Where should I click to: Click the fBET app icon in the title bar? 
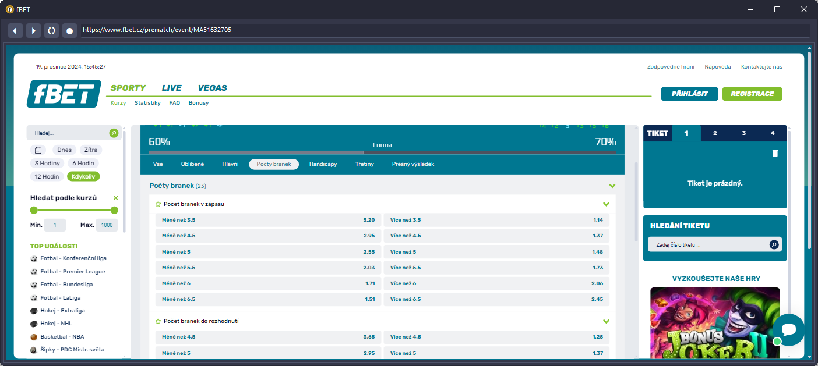coord(10,9)
